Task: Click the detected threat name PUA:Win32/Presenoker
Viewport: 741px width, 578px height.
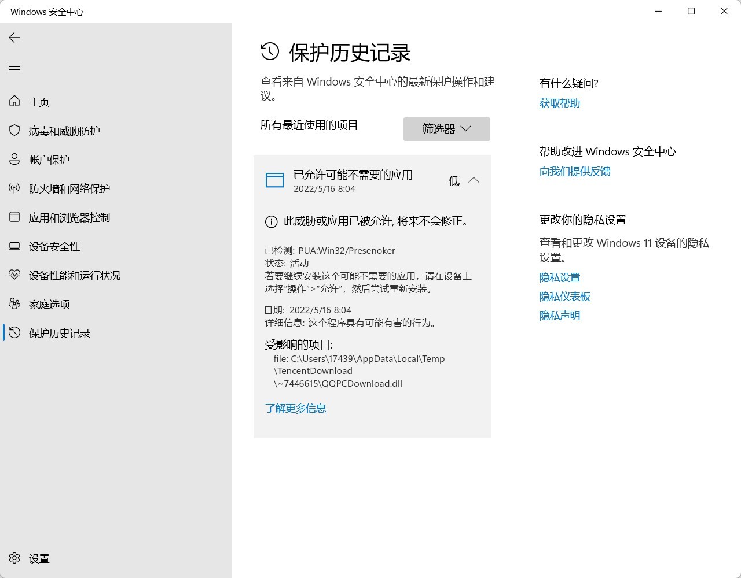Action: (x=347, y=251)
